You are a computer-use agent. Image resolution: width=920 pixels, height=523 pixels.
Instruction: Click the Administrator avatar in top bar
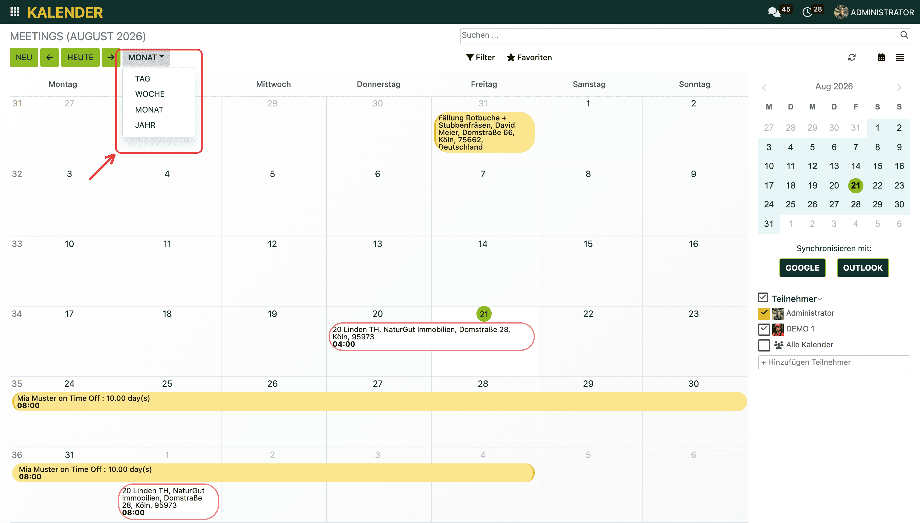pos(841,12)
